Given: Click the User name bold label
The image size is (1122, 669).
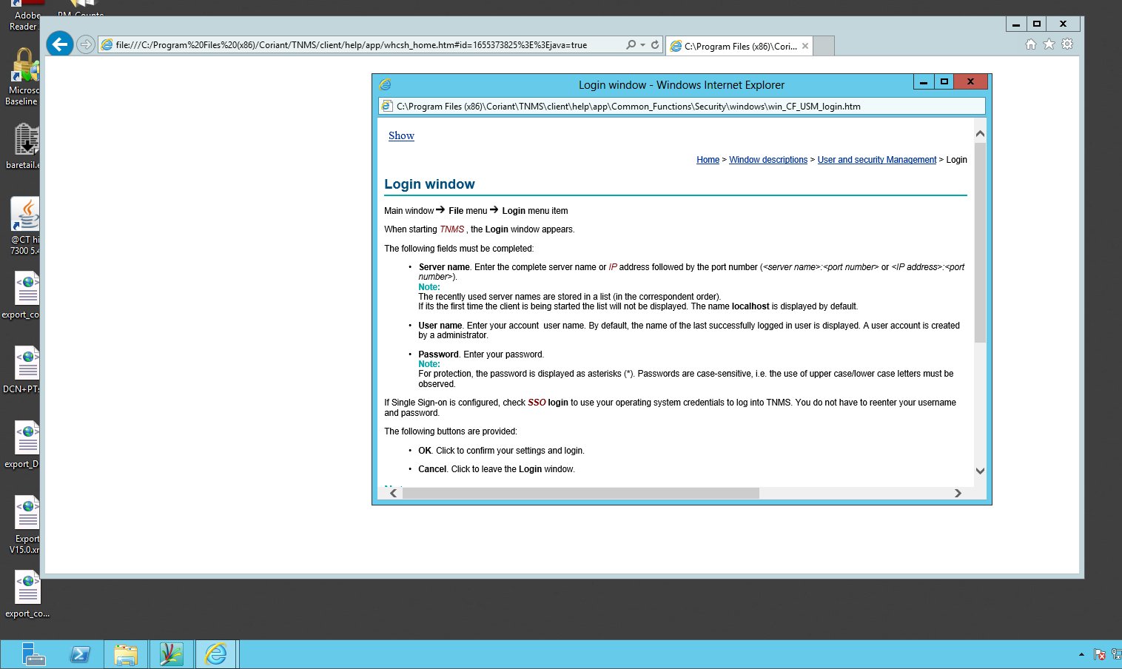Looking at the screenshot, I should [440, 326].
